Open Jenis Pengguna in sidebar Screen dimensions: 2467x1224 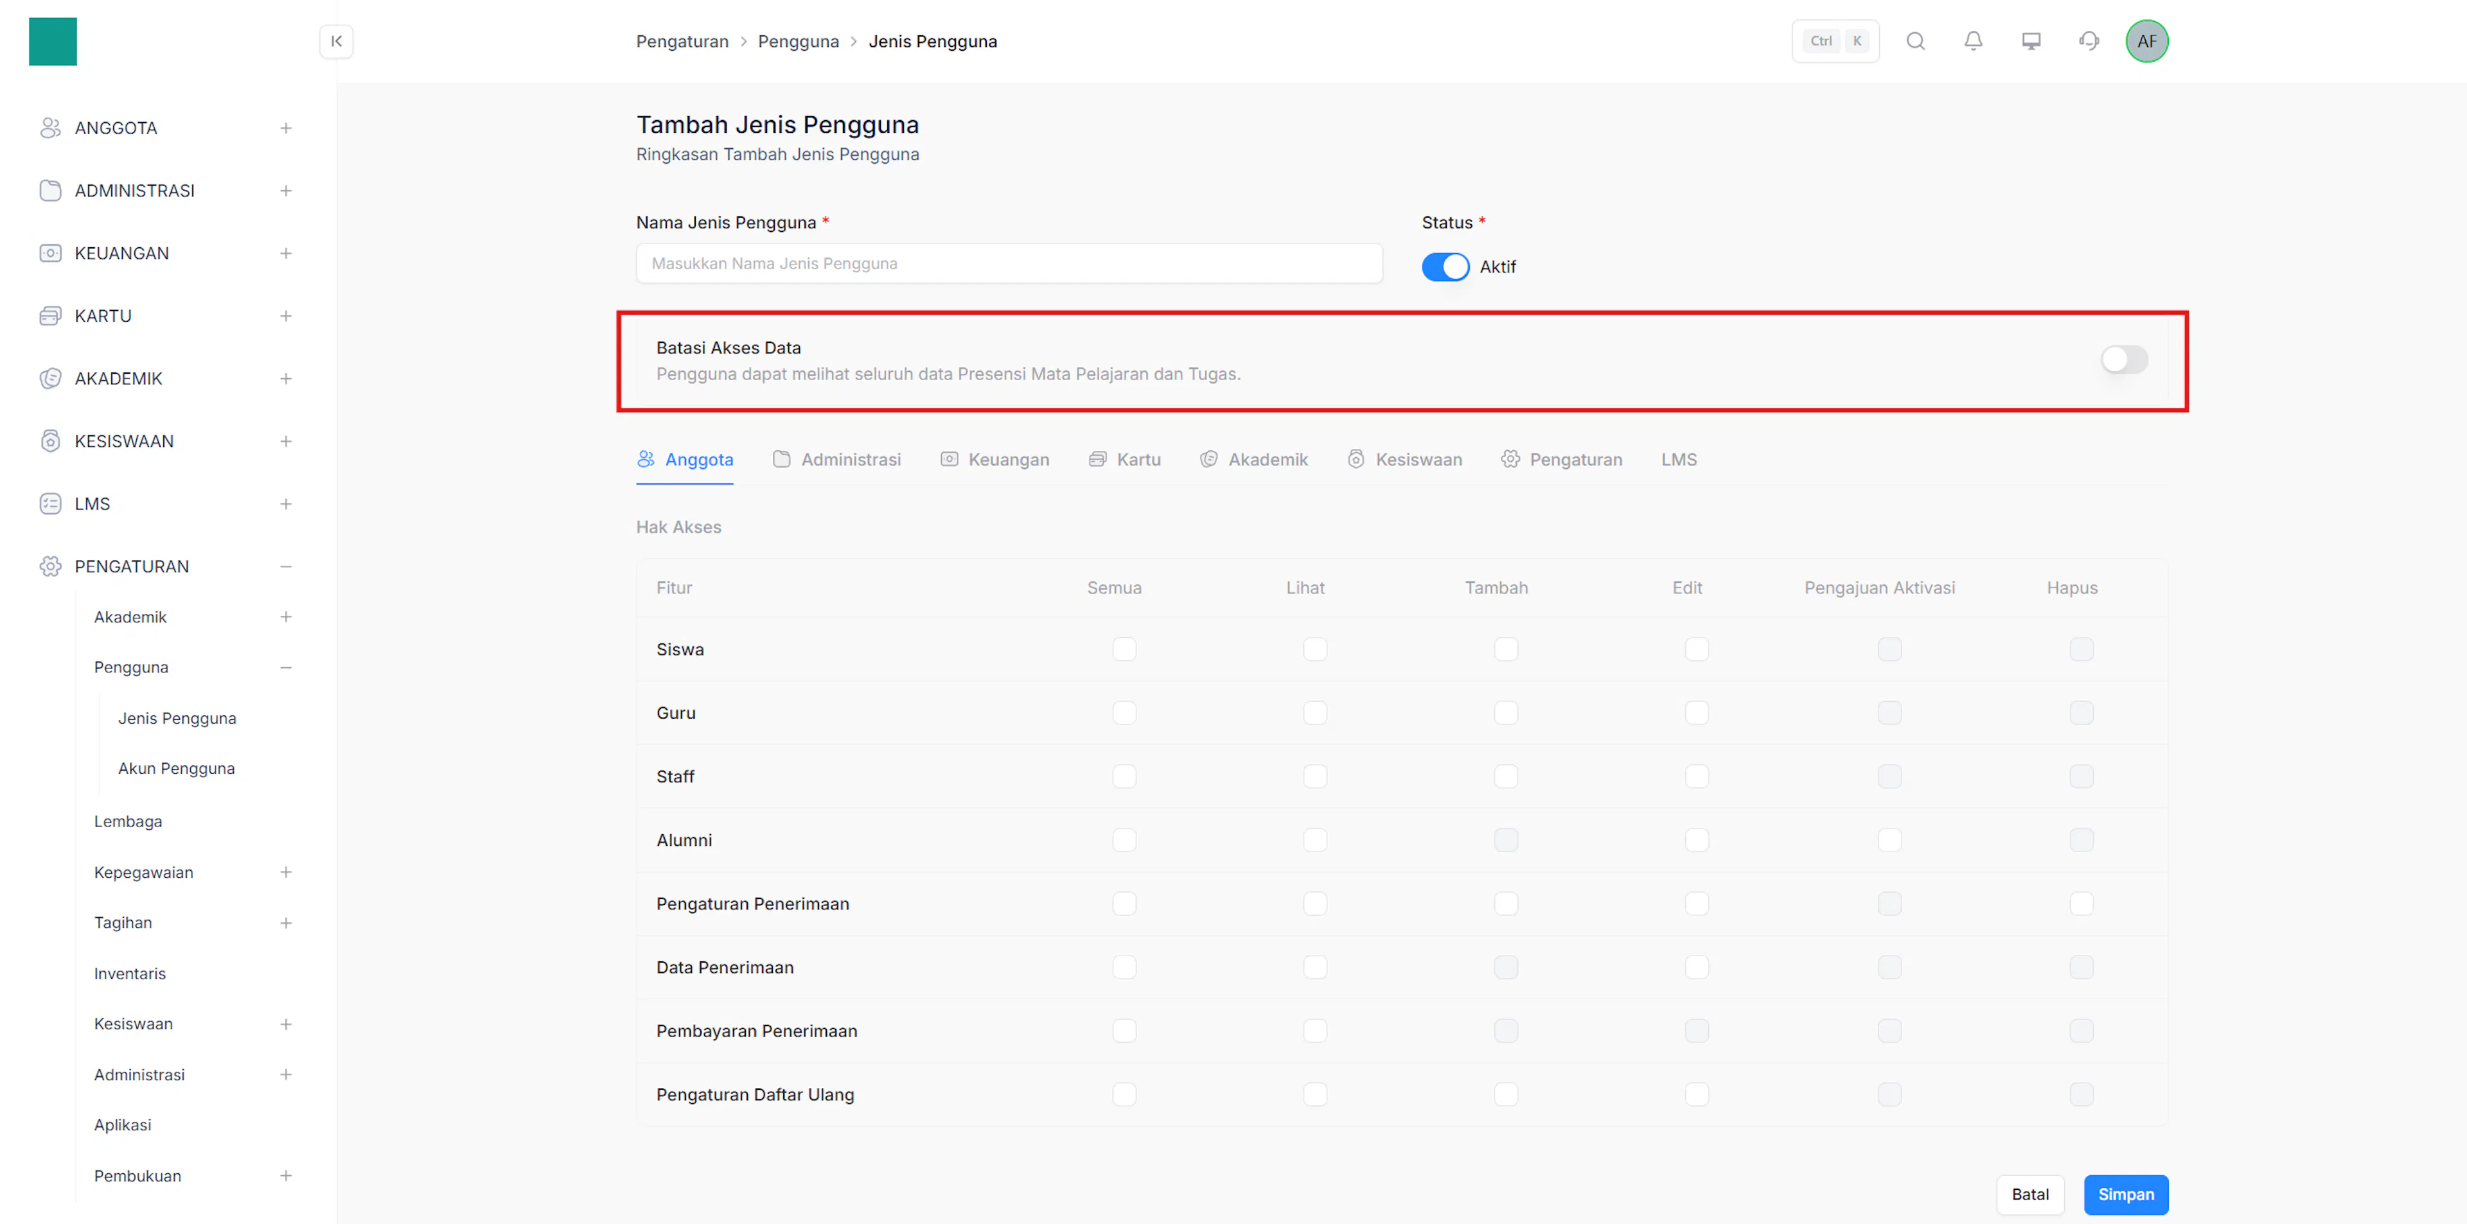[177, 718]
